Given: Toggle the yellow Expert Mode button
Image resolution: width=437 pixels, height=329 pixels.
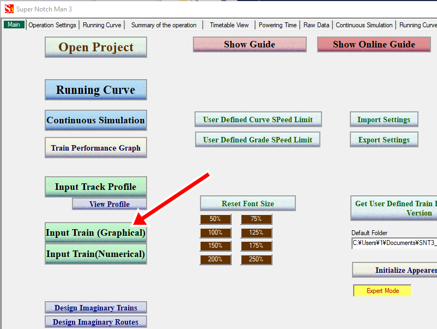Looking at the screenshot, I should 383,290.
